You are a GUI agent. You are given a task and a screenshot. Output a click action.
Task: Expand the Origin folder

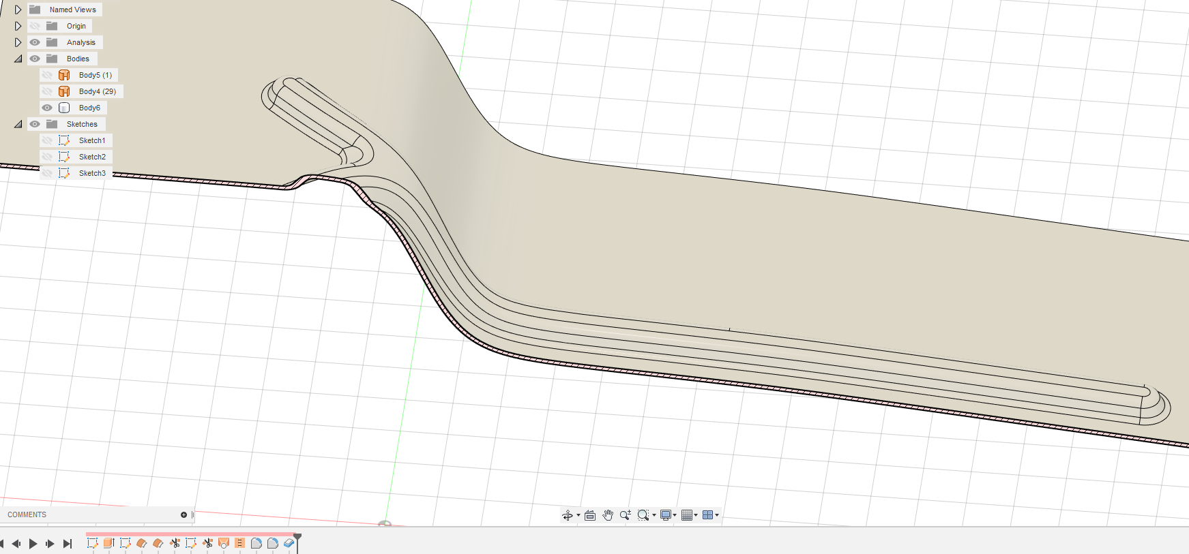[18, 26]
